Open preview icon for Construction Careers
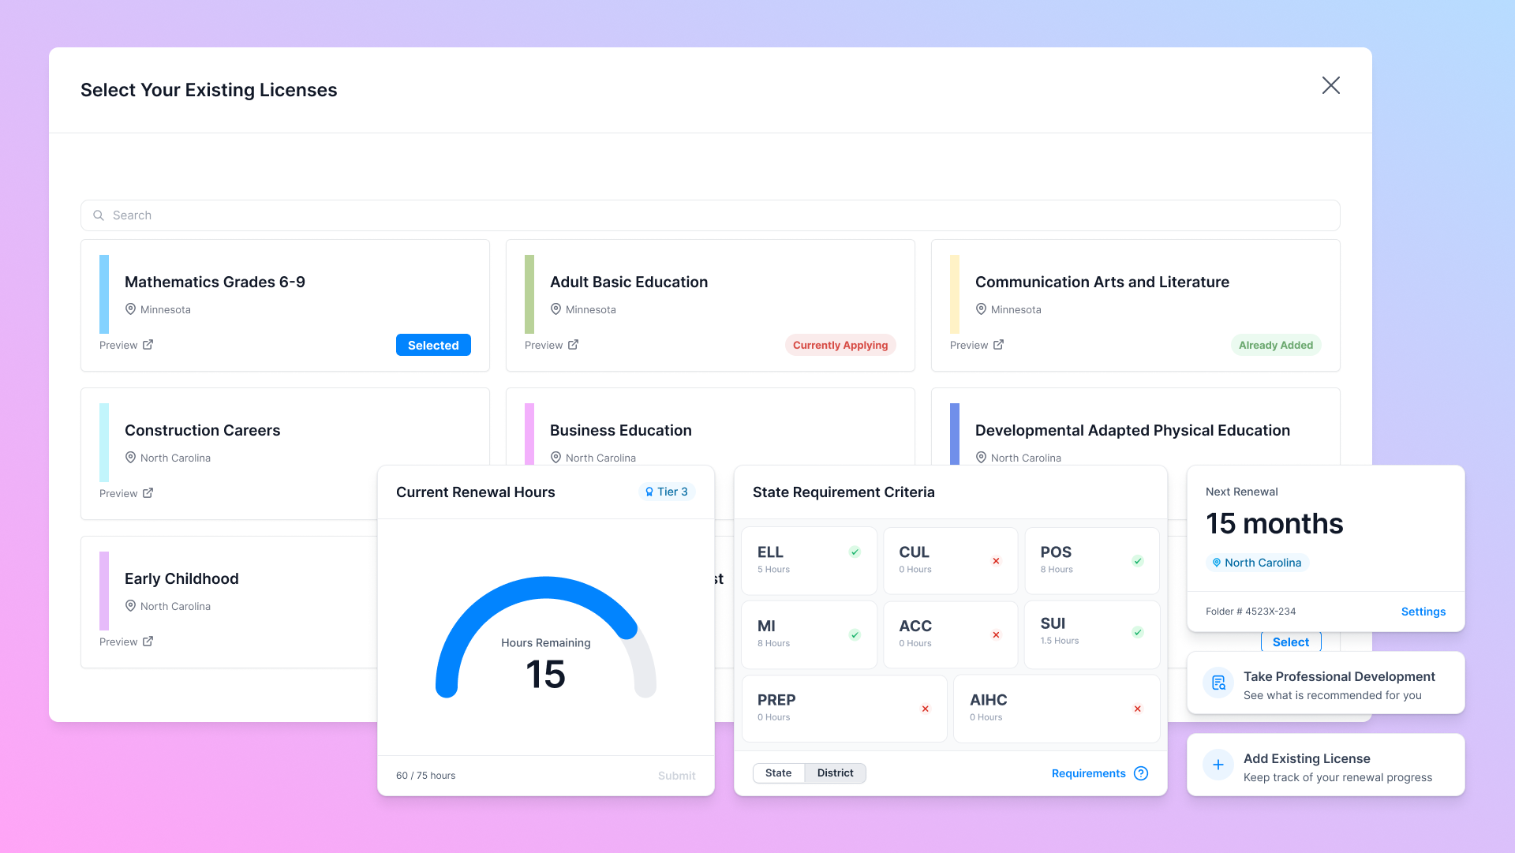The image size is (1515, 853). [148, 493]
